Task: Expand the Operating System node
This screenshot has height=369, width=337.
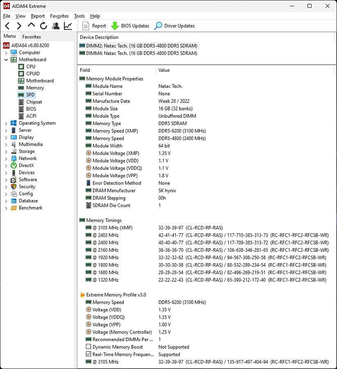Action: click(x=6, y=123)
